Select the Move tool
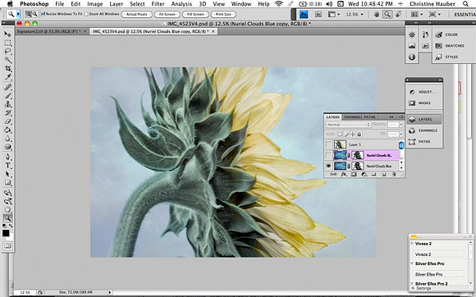Image resolution: width=476 pixels, height=297 pixels. 7,34
